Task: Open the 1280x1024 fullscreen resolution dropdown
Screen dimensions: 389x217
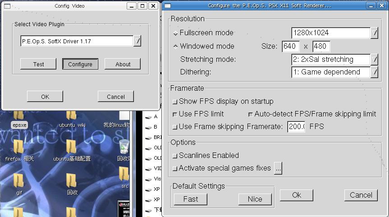Action: pyautogui.click(x=375, y=33)
